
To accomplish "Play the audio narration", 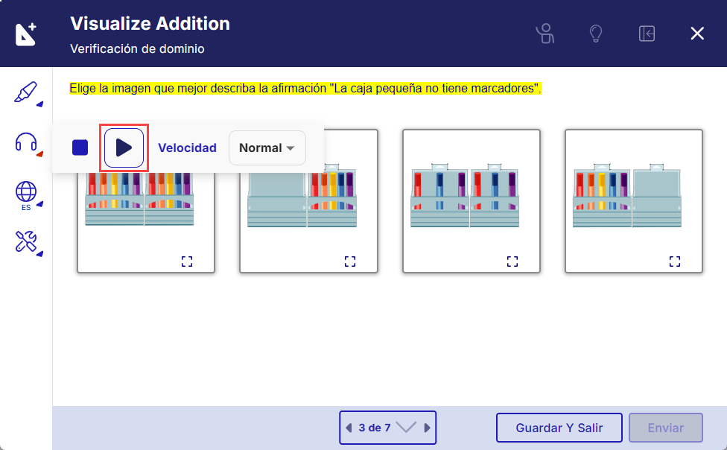I will [x=124, y=148].
